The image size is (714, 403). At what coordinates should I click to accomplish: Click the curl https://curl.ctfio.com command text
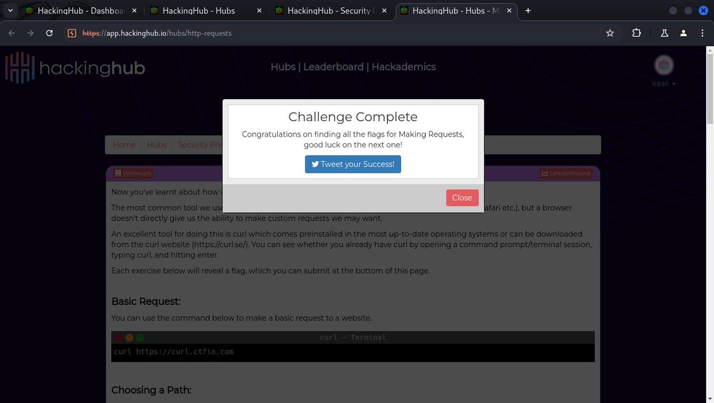[174, 352]
